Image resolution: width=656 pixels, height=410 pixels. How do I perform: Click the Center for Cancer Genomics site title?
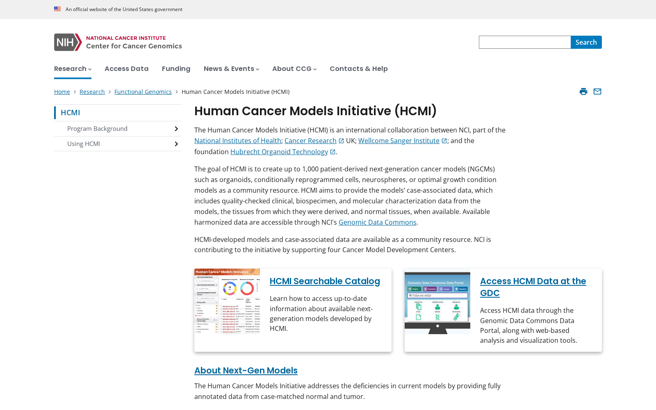coord(134,46)
